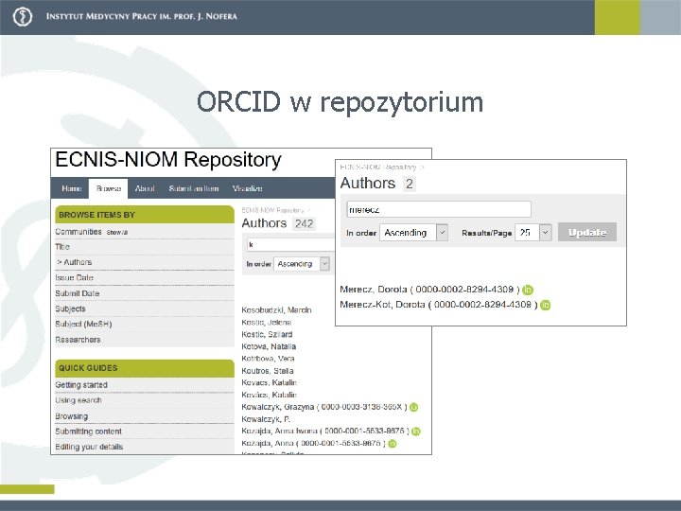Open the Submitting content guide
The width and height of the screenshot is (681, 511).
click(x=89, y=432)
